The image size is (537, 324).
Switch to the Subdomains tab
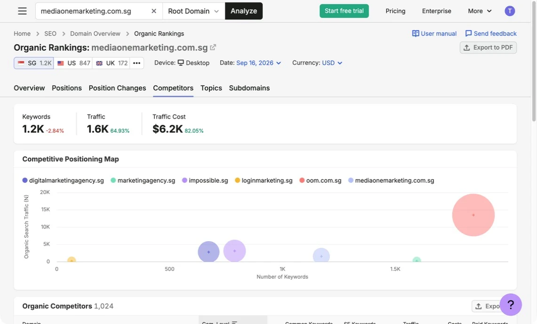click(249, 88)
